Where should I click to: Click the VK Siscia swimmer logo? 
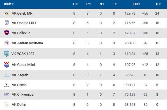[x=7, y=85]
